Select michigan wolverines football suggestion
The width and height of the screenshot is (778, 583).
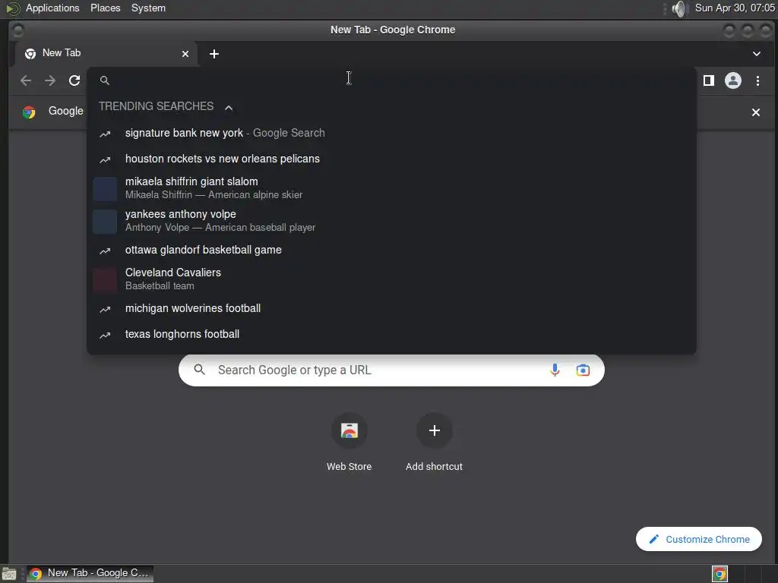coord(391,308)
